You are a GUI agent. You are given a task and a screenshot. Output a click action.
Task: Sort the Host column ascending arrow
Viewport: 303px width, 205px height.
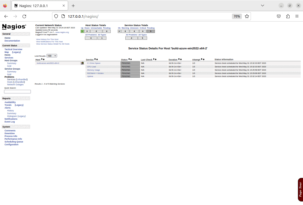point(42,59)
